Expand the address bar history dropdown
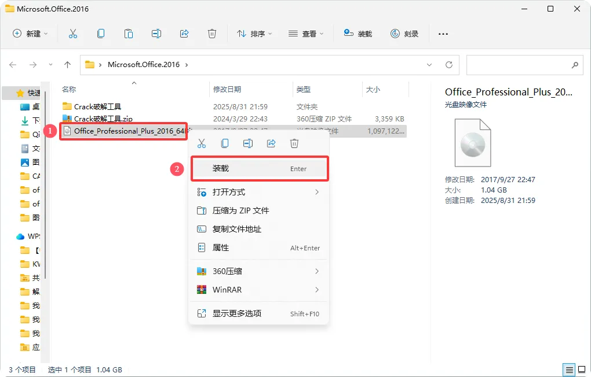591x377 pixels. 429,65
